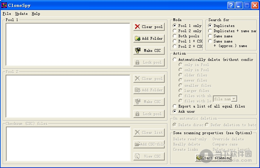Select Ask user action
Viewport: 260px width, 168px height.
pos(184,111)
